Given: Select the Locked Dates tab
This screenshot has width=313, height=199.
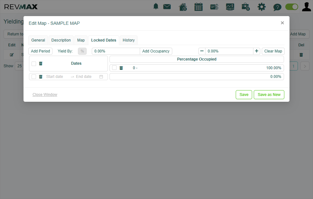Looking at the screenshot, I should [x=104, y=40].
